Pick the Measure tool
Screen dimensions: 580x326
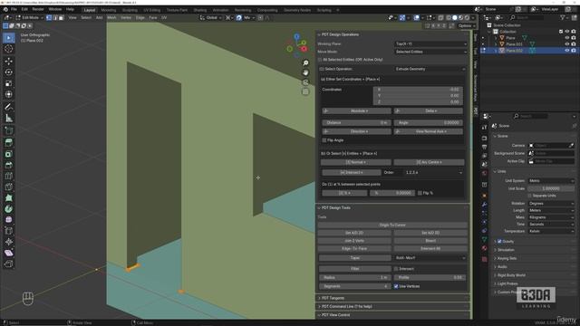tap(8, 119)
